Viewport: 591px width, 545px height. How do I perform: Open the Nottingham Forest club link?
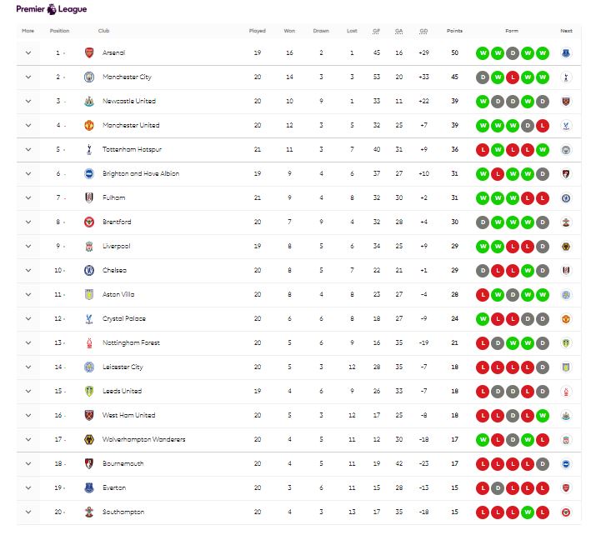[131, 342]
